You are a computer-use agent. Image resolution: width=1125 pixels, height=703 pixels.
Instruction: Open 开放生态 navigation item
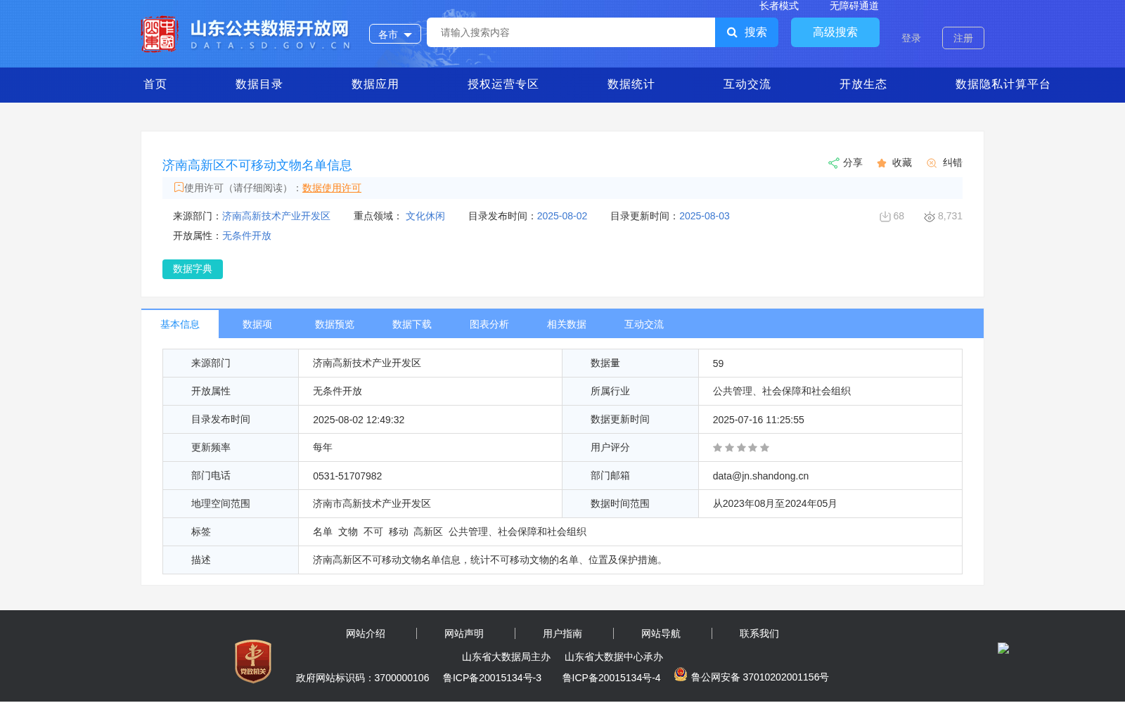(863, 84)
